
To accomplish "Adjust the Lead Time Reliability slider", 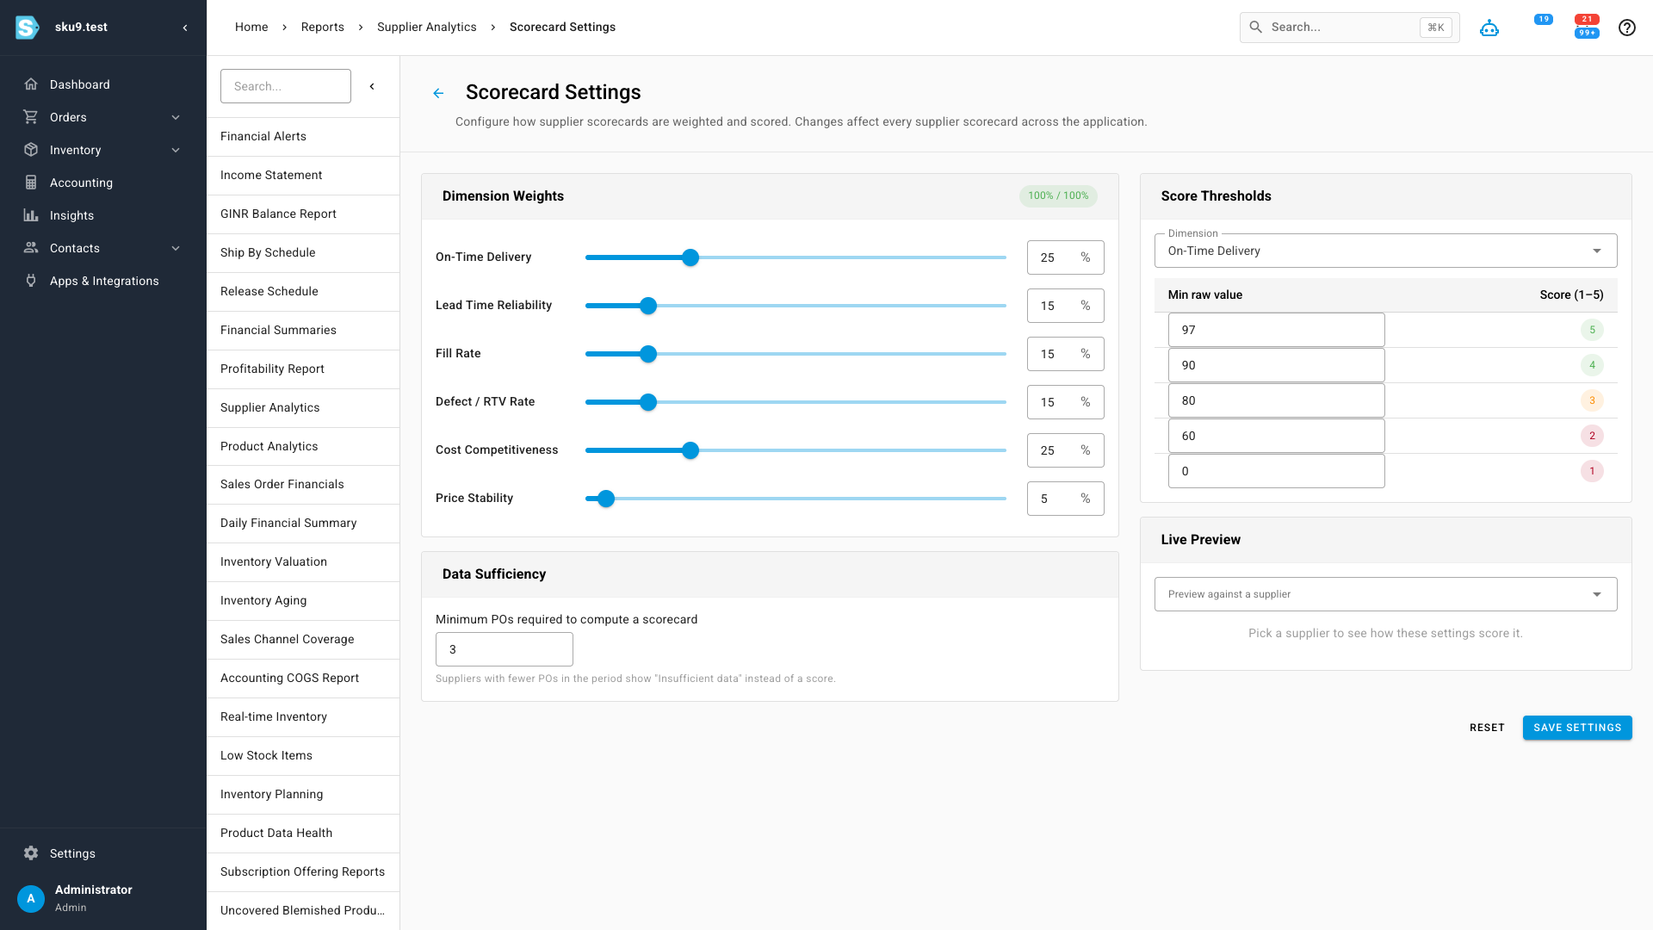I will pos(648,306).
